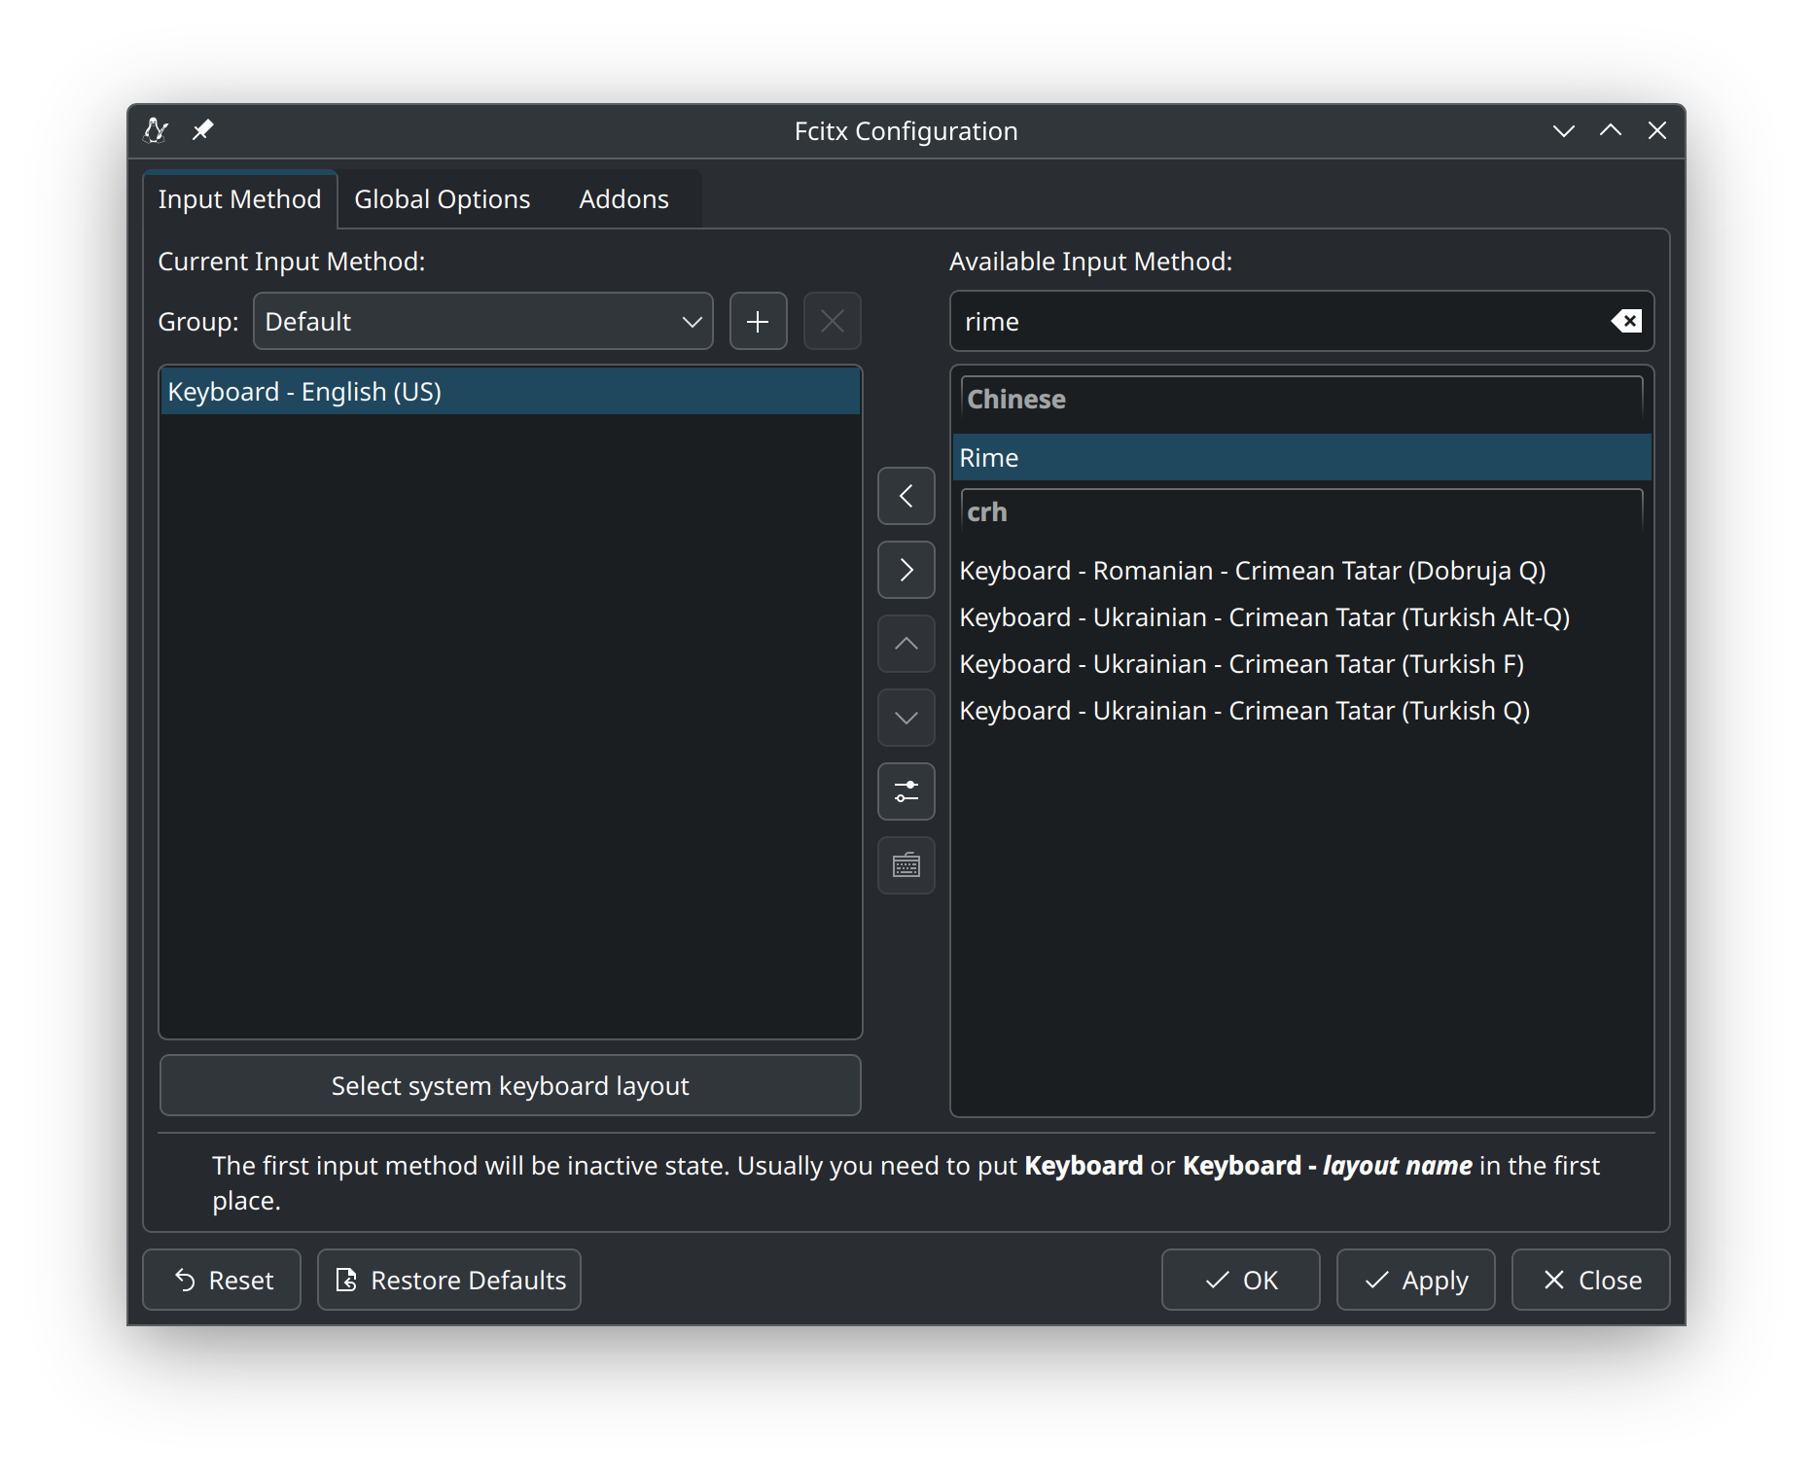Apply the configuration changes
Viewport: 1813px width, 1476px height.
[1415, 1280]
